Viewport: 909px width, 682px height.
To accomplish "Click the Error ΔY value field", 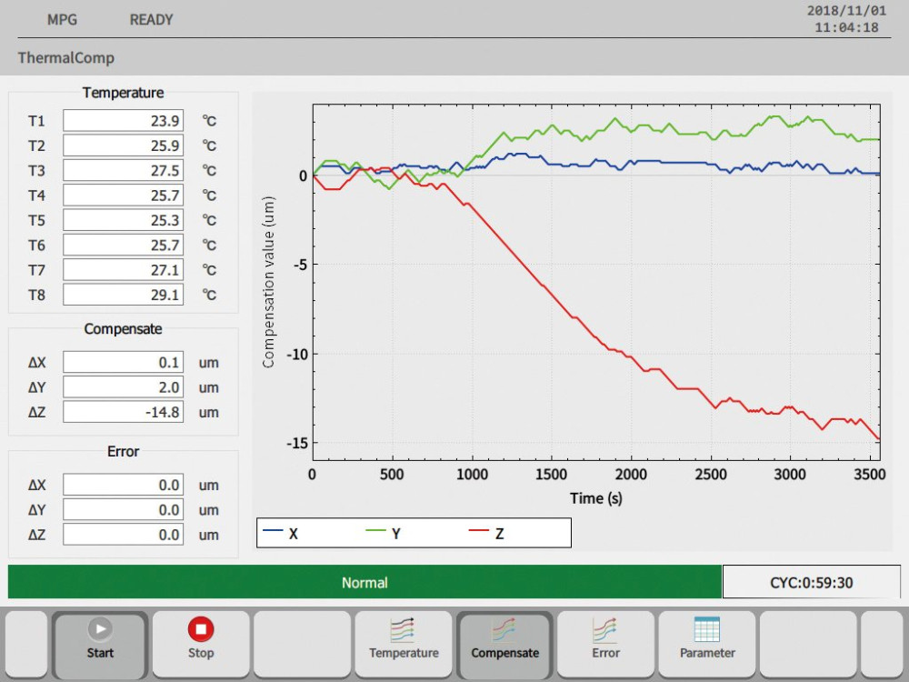I will tap(124, 509).
